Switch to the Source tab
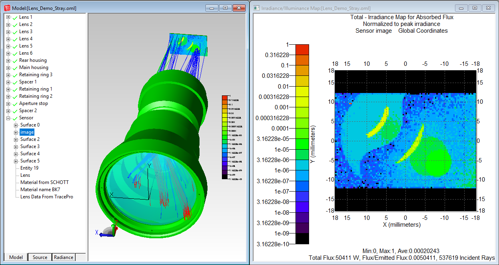Screen dimensions: 499x265 [39, 257]
